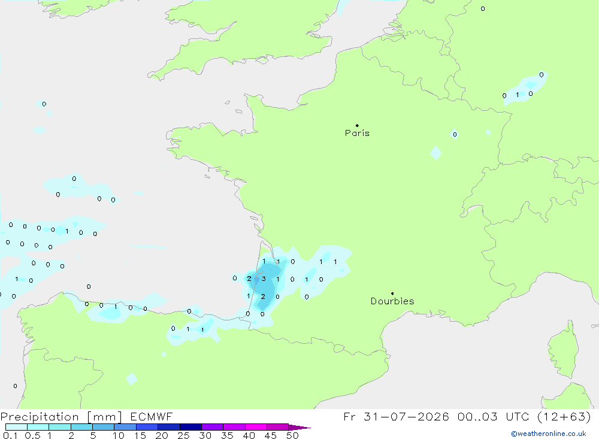Pick the 10–15 mm legend swatch

tap(125, 427)
